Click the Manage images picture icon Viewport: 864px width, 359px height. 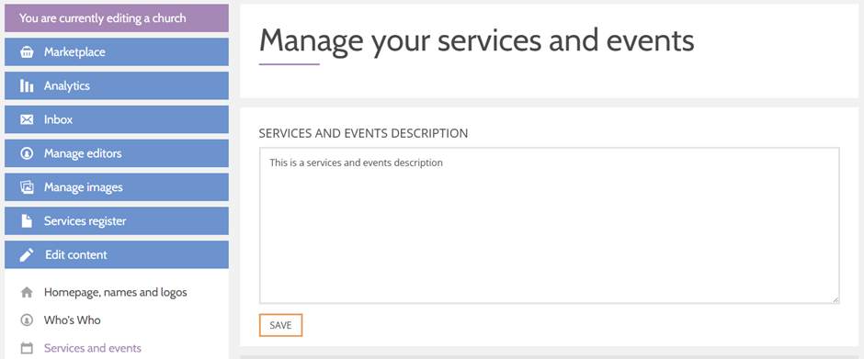pos(27,187)
